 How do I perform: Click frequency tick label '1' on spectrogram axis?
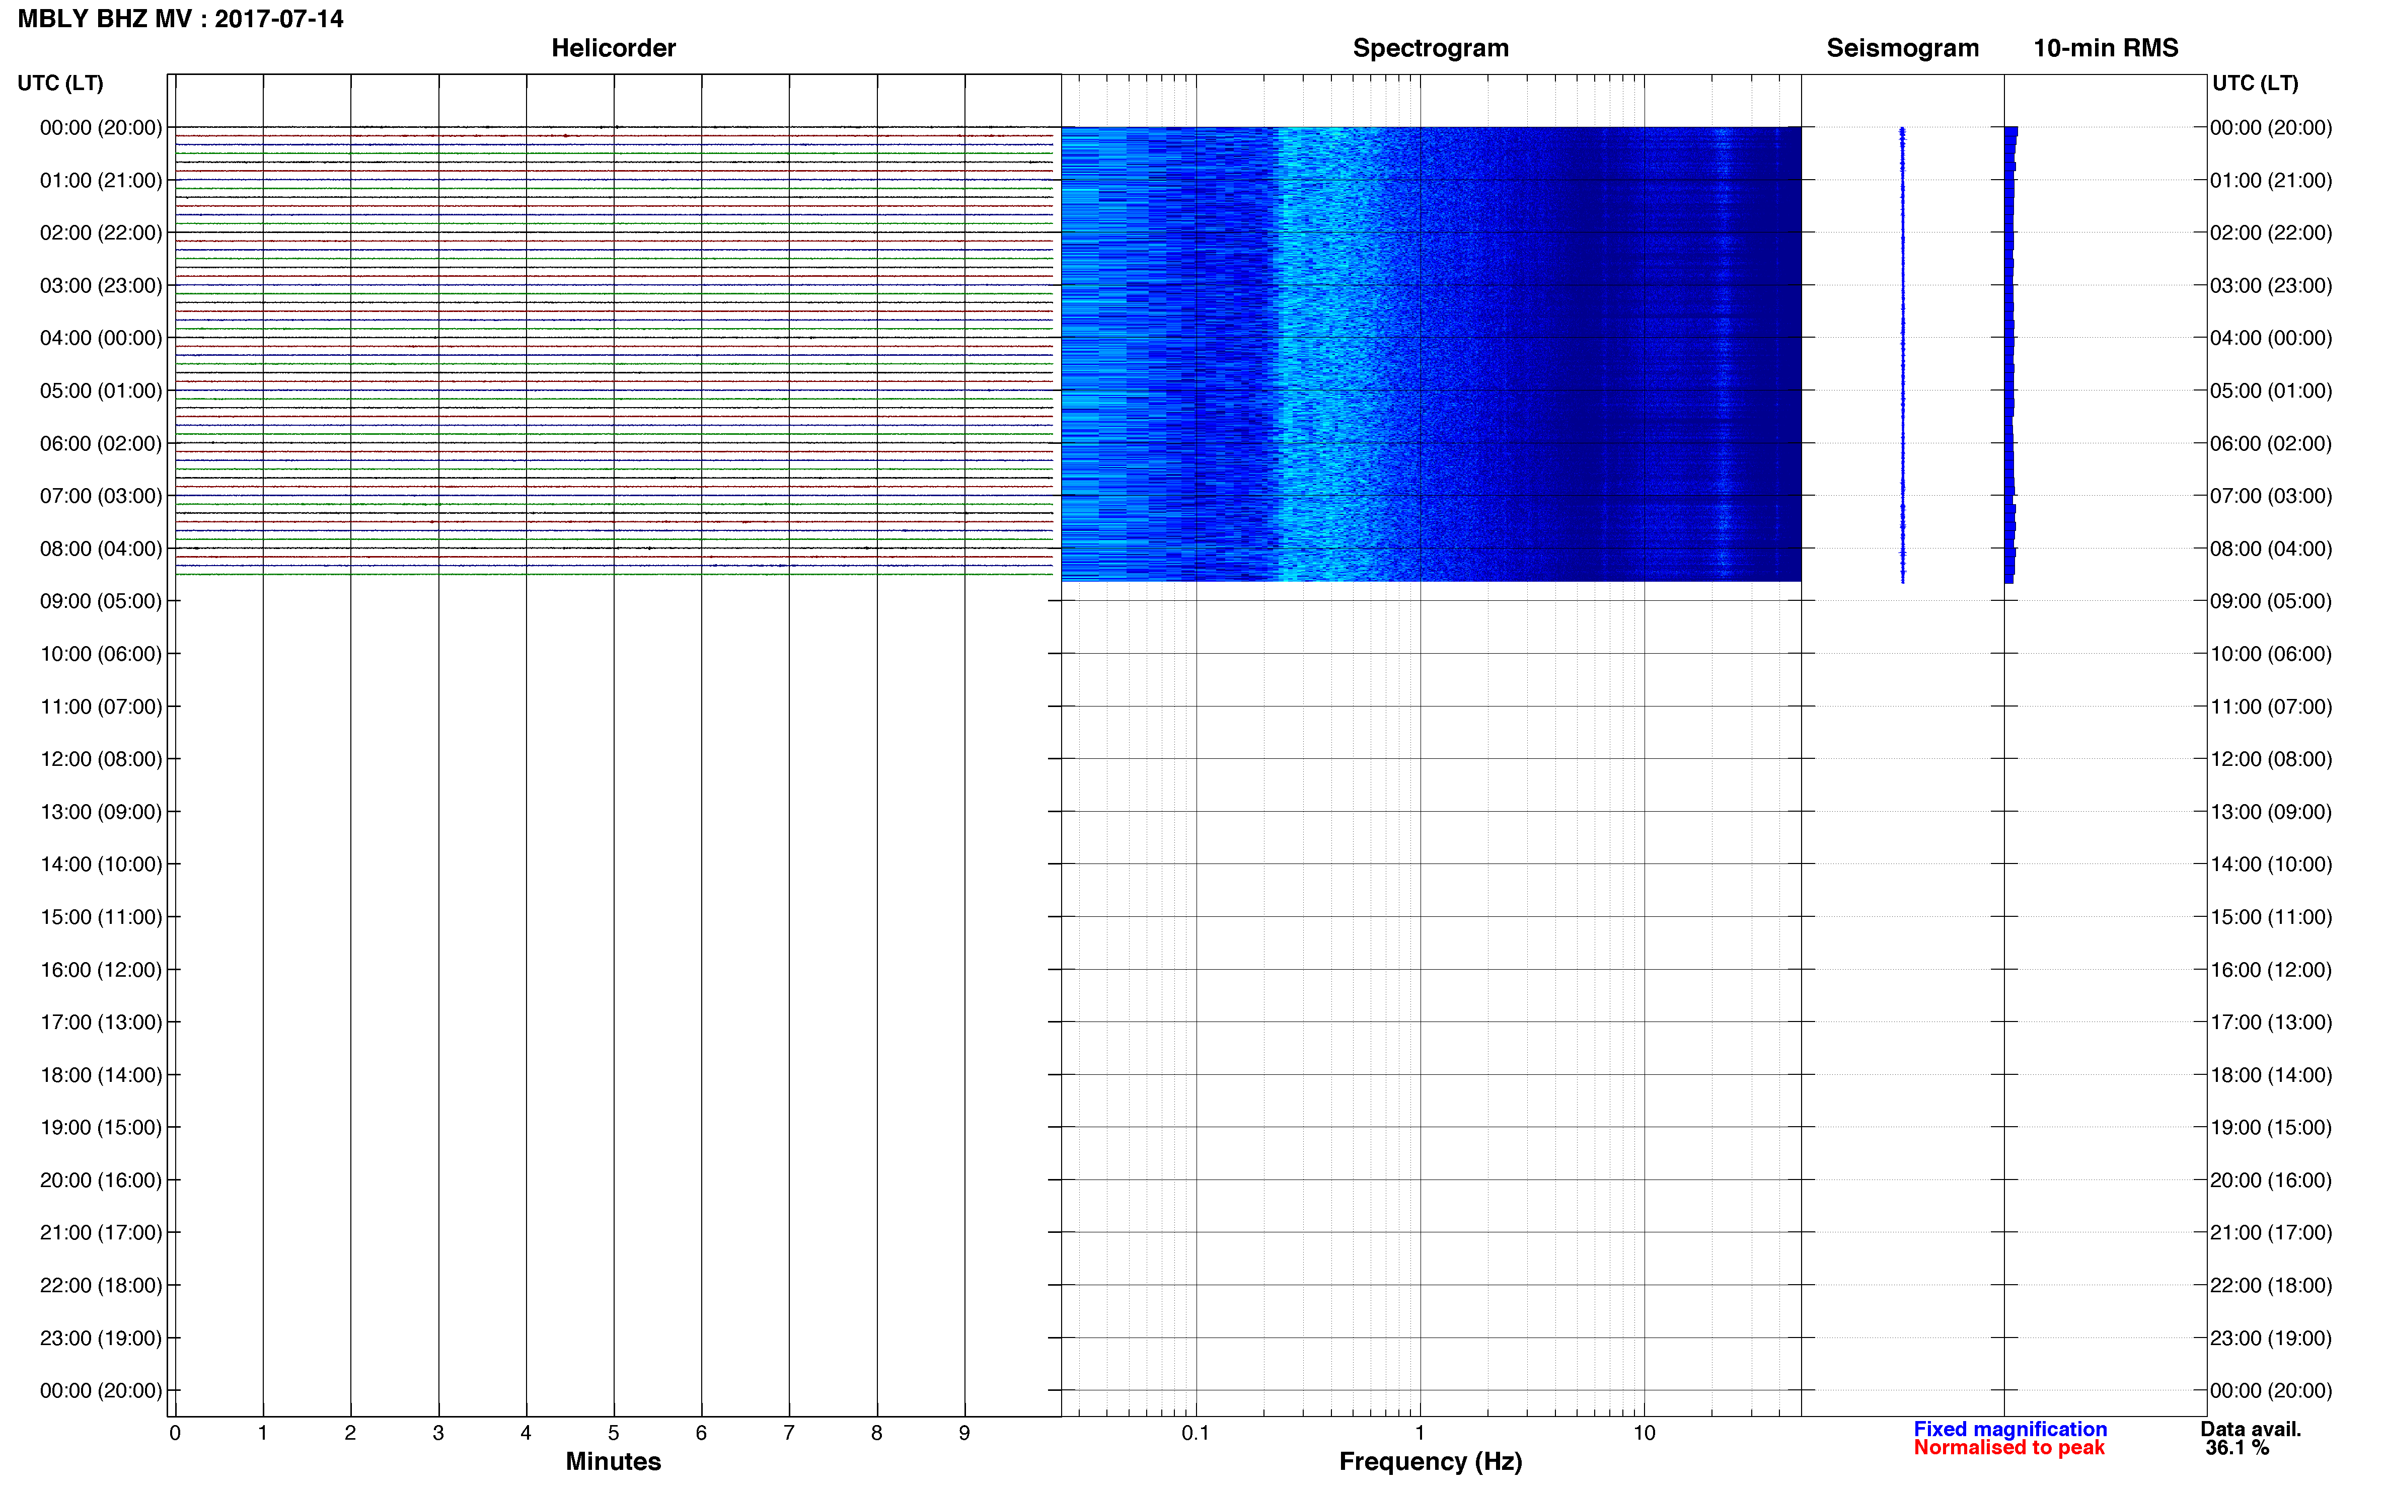point(1420,1434)
